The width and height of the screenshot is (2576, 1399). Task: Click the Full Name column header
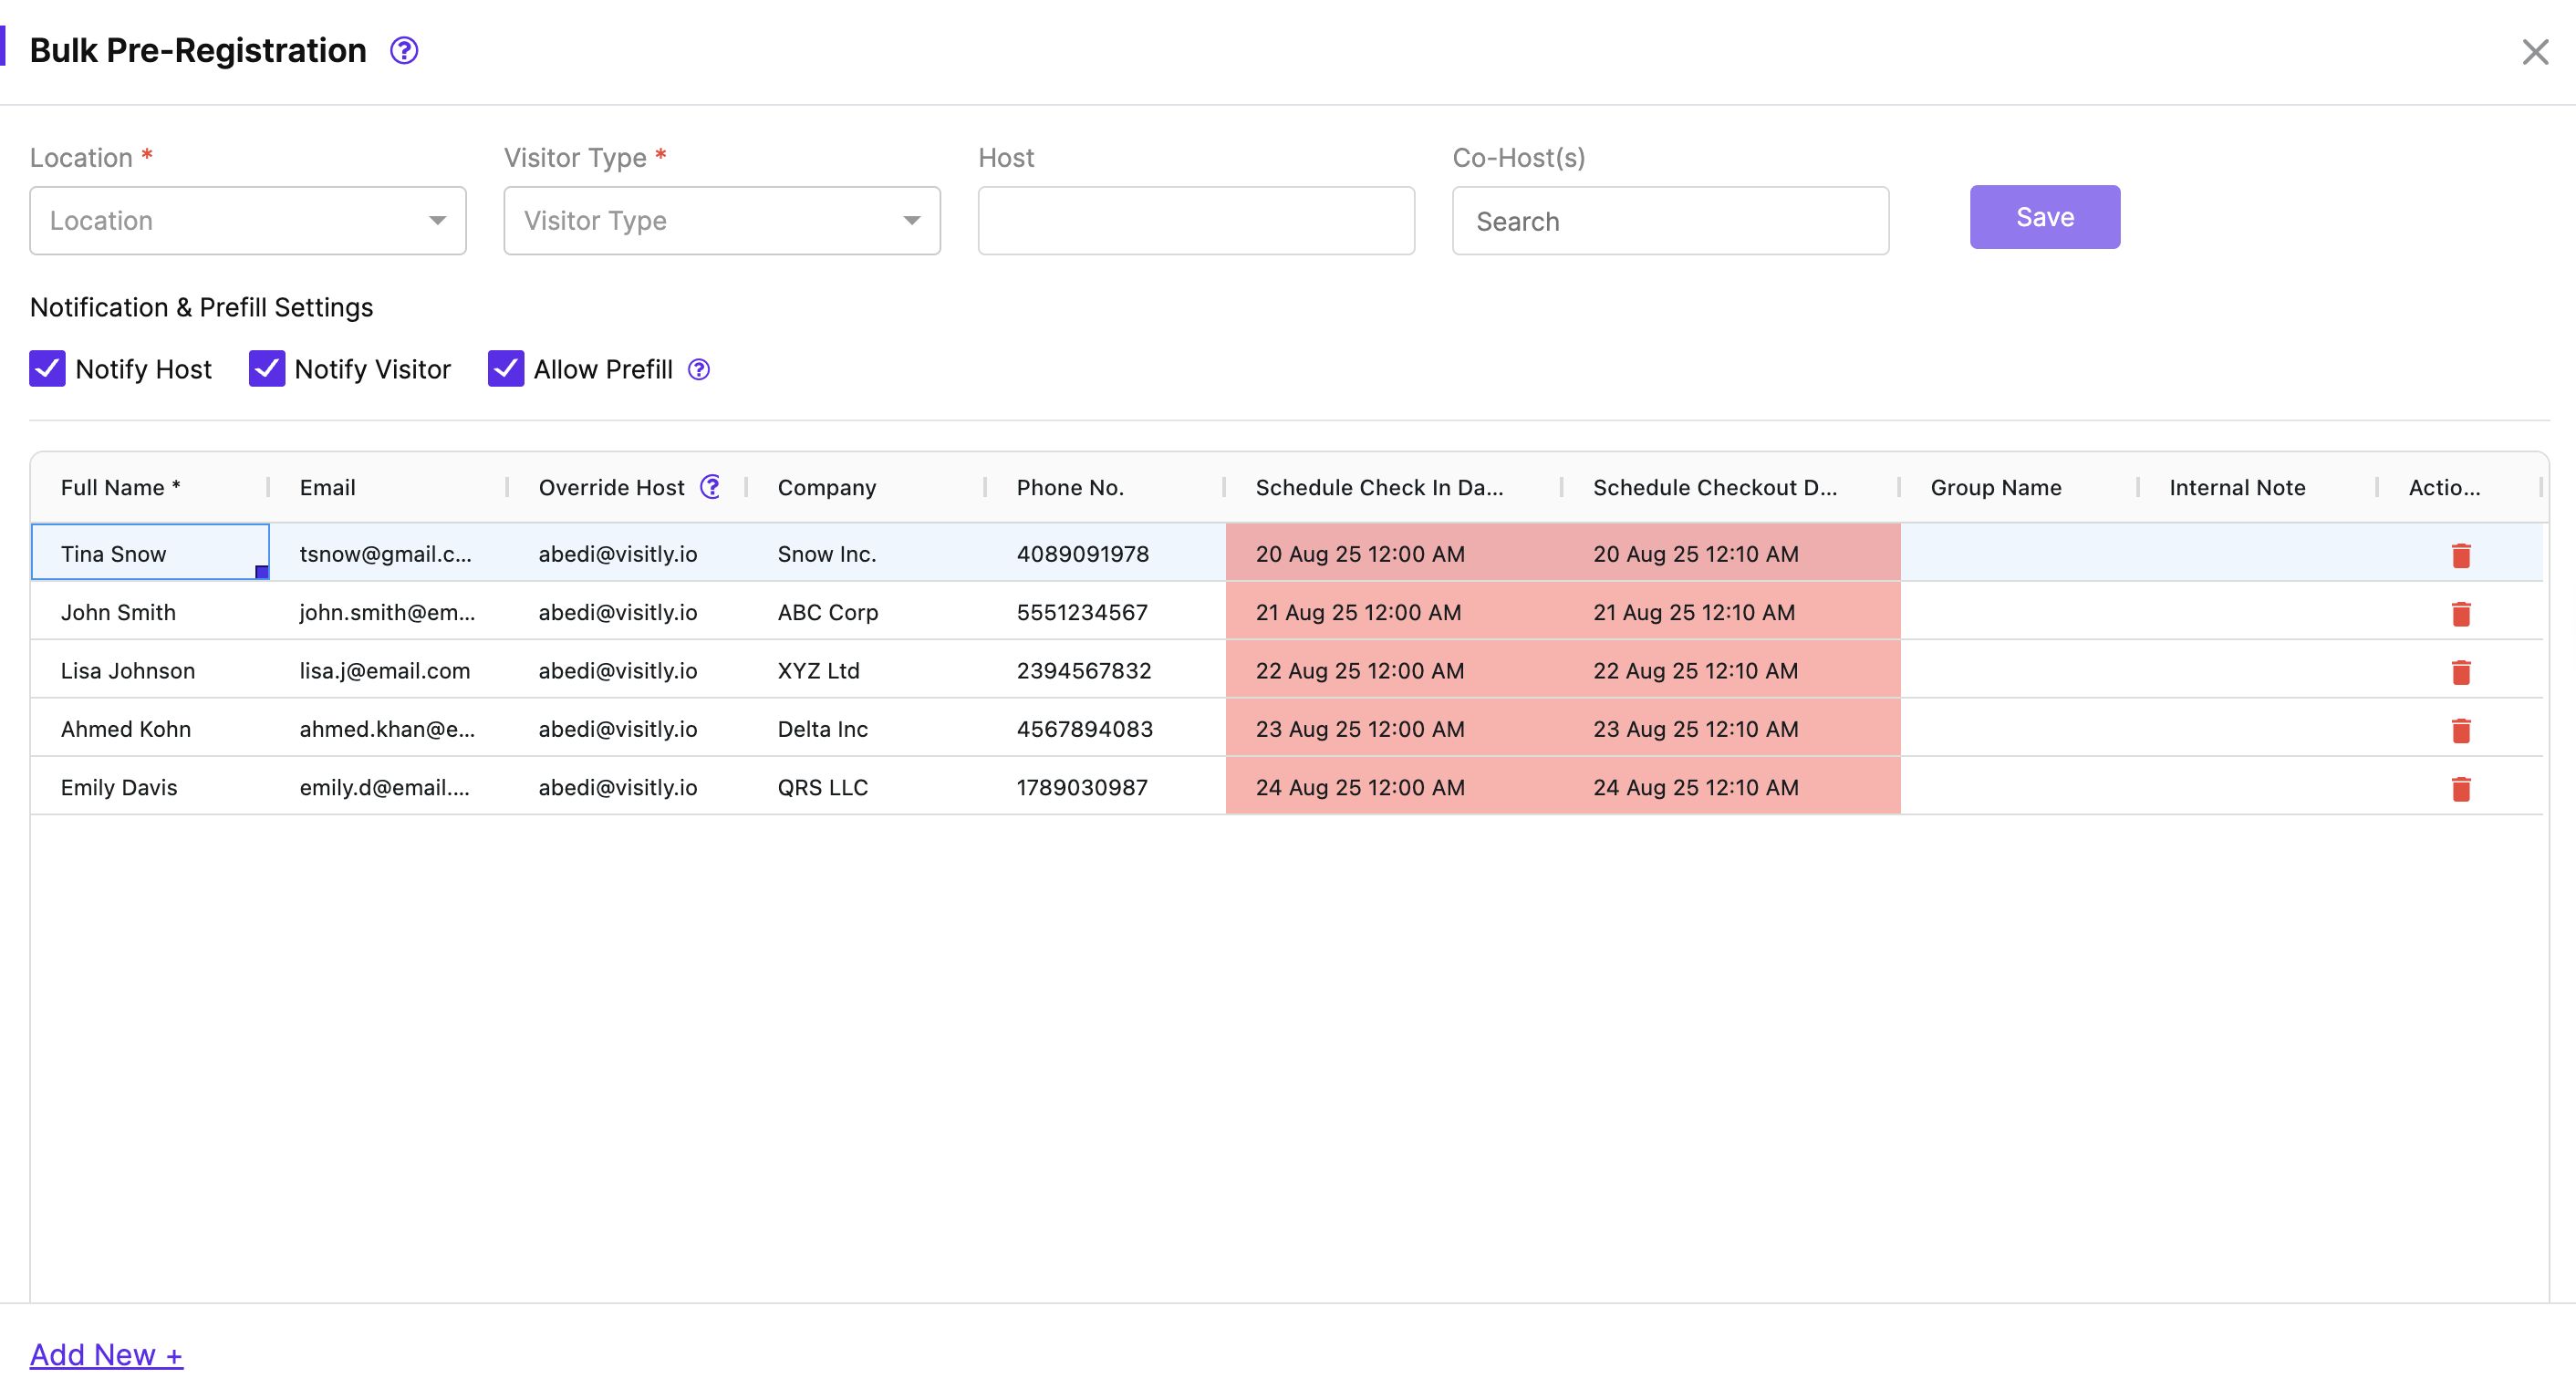click(x=120, y=487)
